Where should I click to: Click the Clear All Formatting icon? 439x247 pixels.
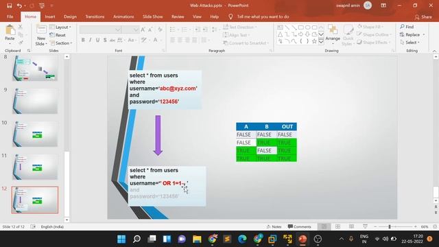[160, 30]
